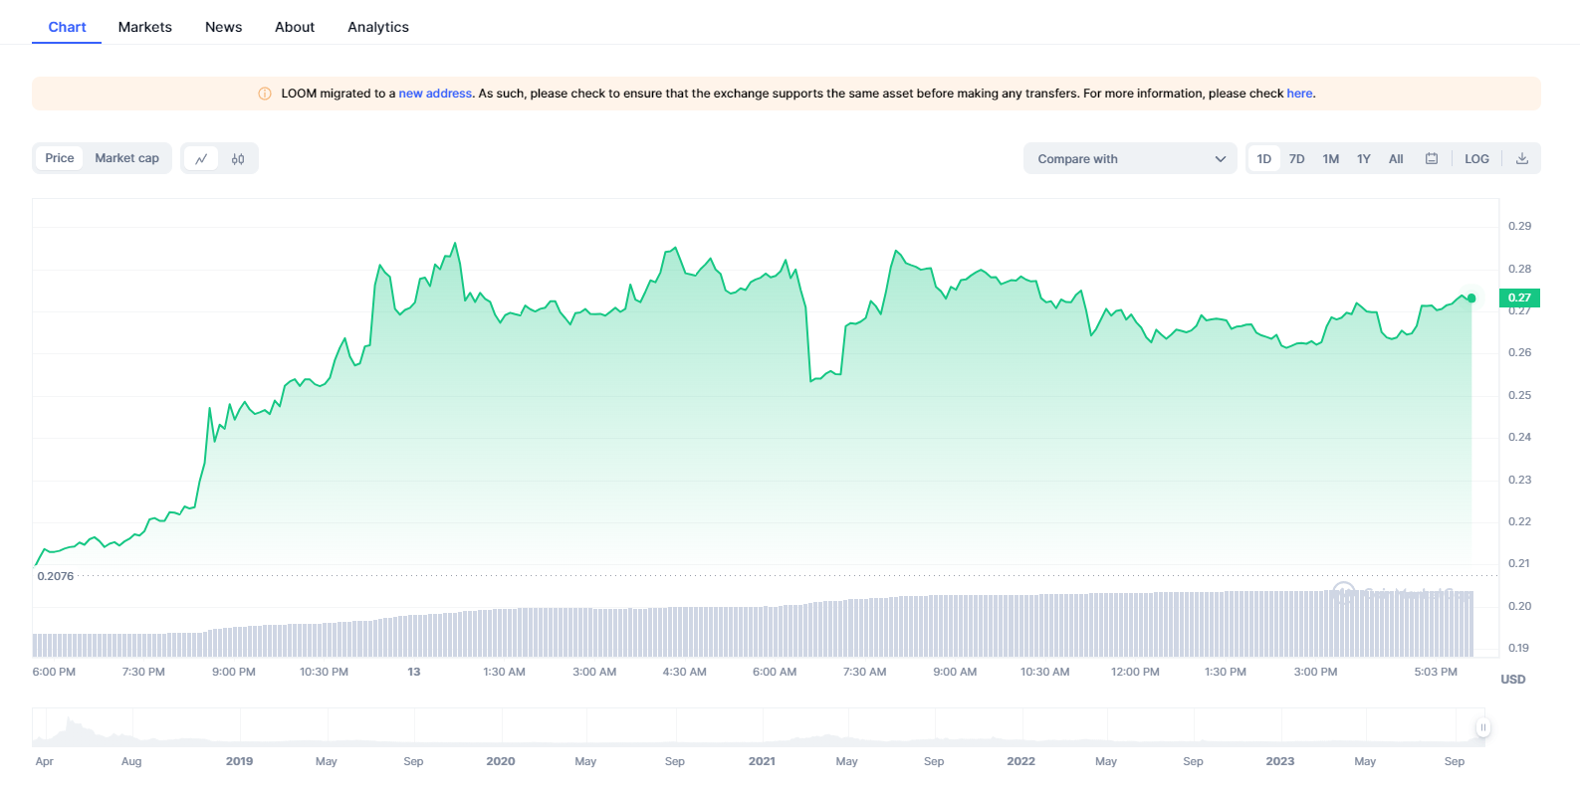Open the News tab

coord(224,27)
